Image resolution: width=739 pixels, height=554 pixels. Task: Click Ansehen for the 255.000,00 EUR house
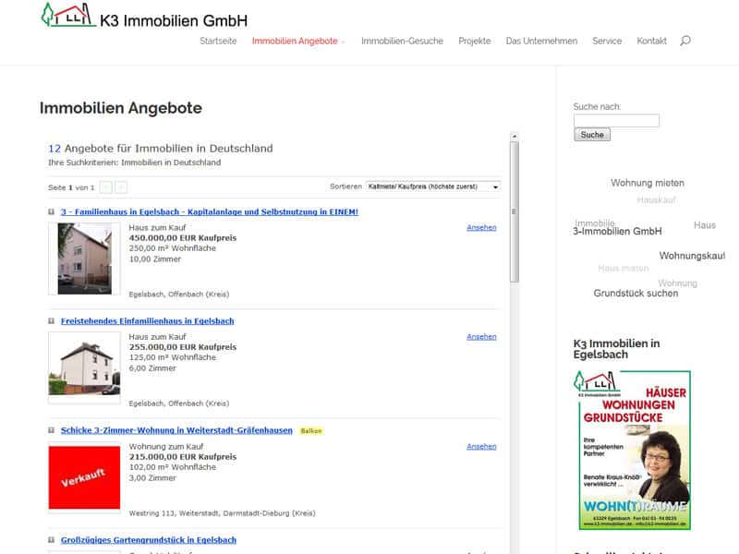[481, 337]
